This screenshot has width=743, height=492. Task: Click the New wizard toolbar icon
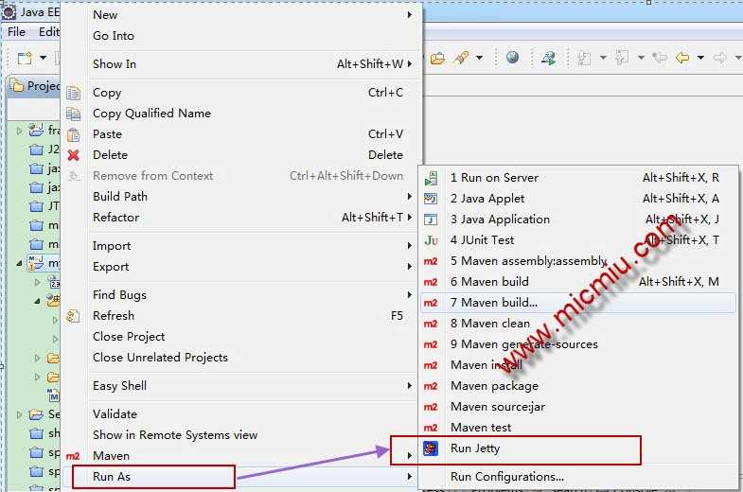click(25, 59)
